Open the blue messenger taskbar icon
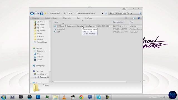 click(x=90, y=97)
